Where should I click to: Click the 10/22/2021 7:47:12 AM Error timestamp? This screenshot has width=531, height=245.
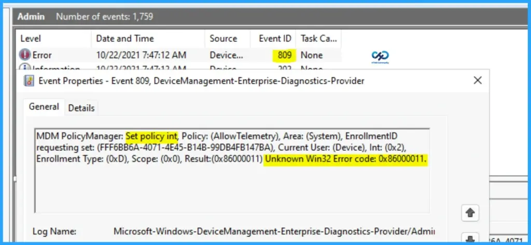[x=141, y=55]
